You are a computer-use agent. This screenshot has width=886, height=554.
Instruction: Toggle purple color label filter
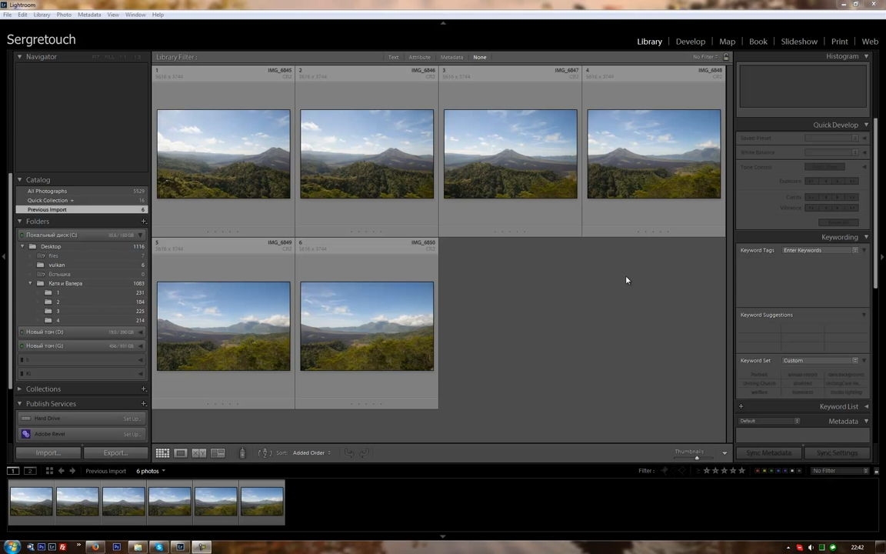click(x=784, y=471)
